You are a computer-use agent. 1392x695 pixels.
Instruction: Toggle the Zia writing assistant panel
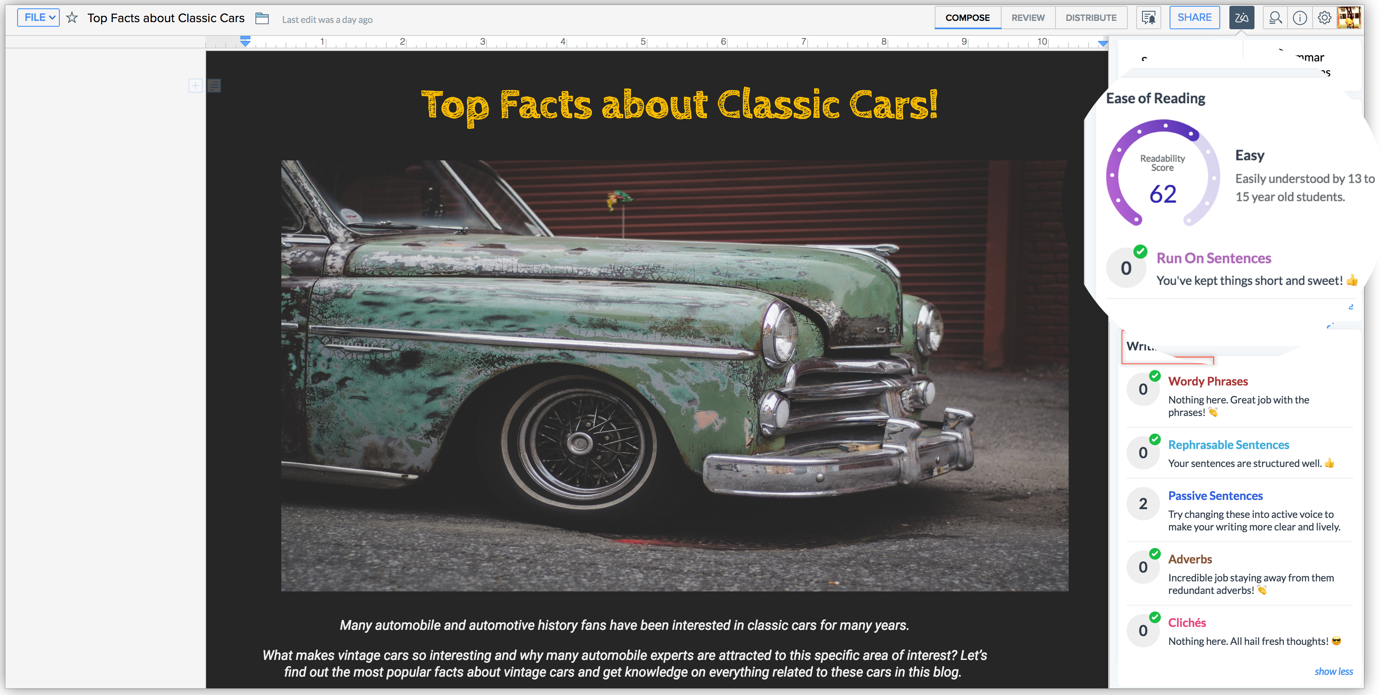click(1241, 18)
